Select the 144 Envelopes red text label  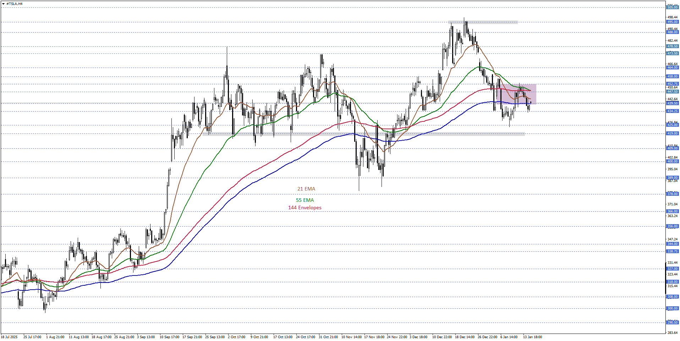[305, 208]
